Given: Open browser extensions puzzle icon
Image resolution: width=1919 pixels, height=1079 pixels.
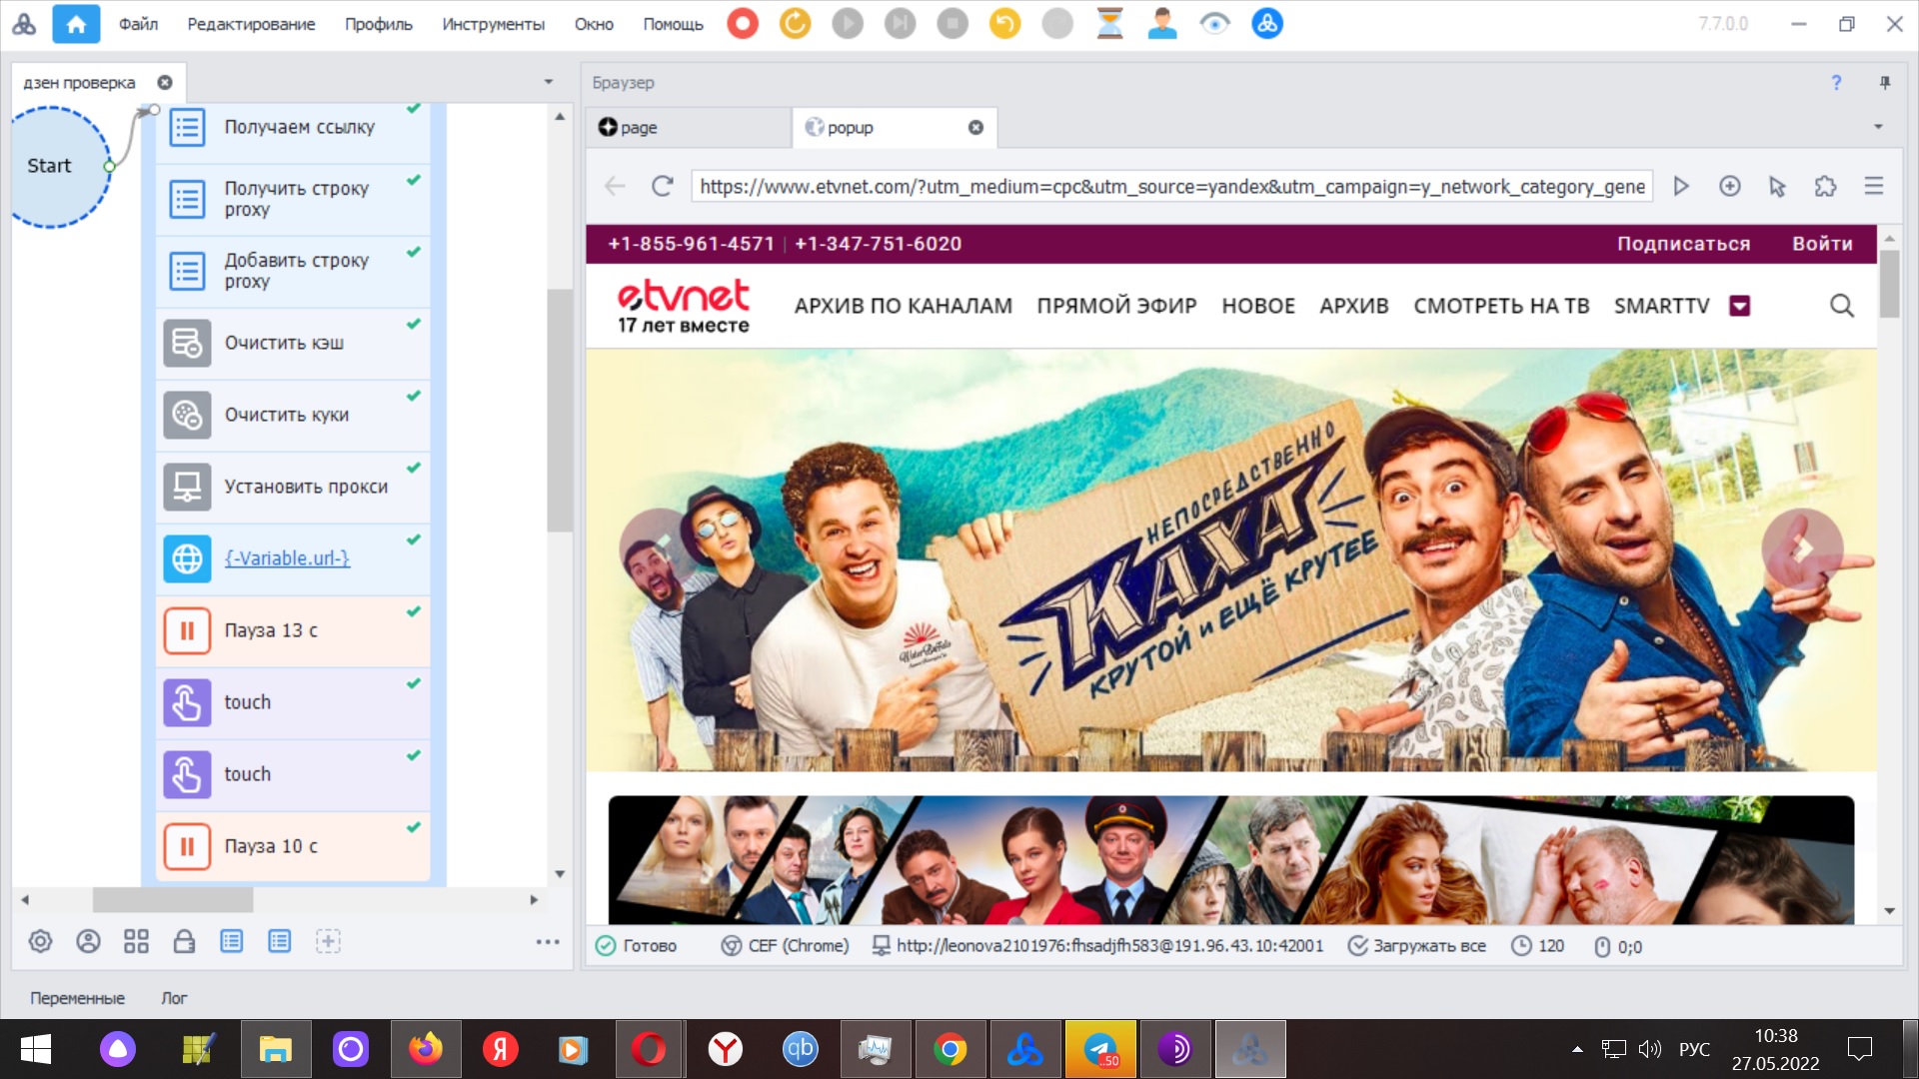Looking at the screenshot, I should (x=1825, y=186).
